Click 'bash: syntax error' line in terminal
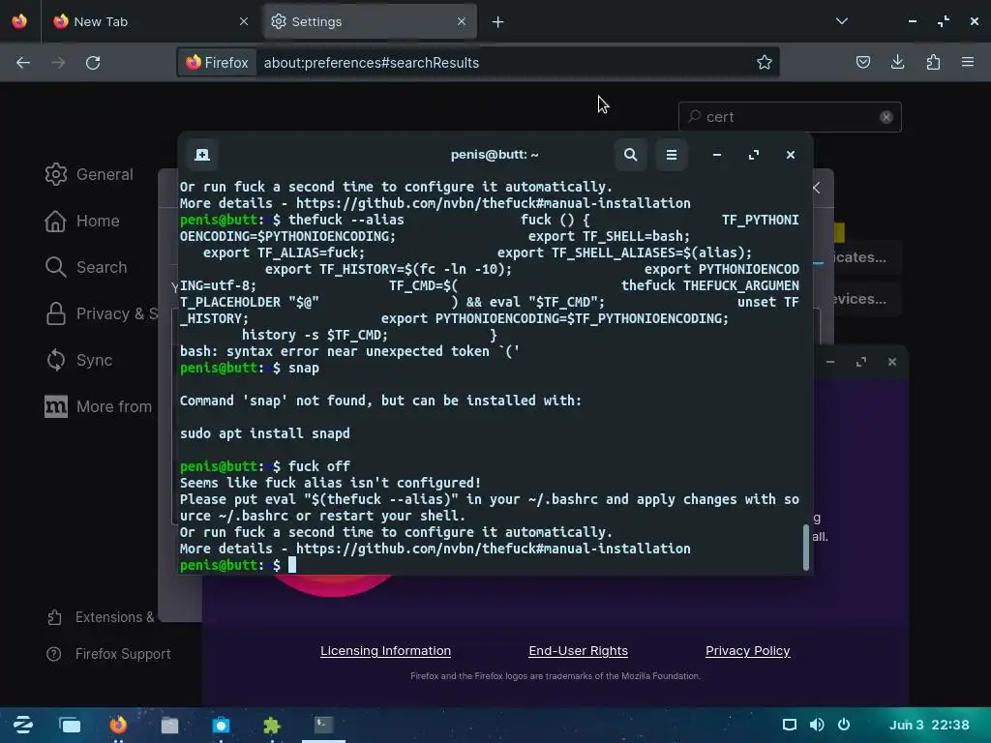 point(349,351)
